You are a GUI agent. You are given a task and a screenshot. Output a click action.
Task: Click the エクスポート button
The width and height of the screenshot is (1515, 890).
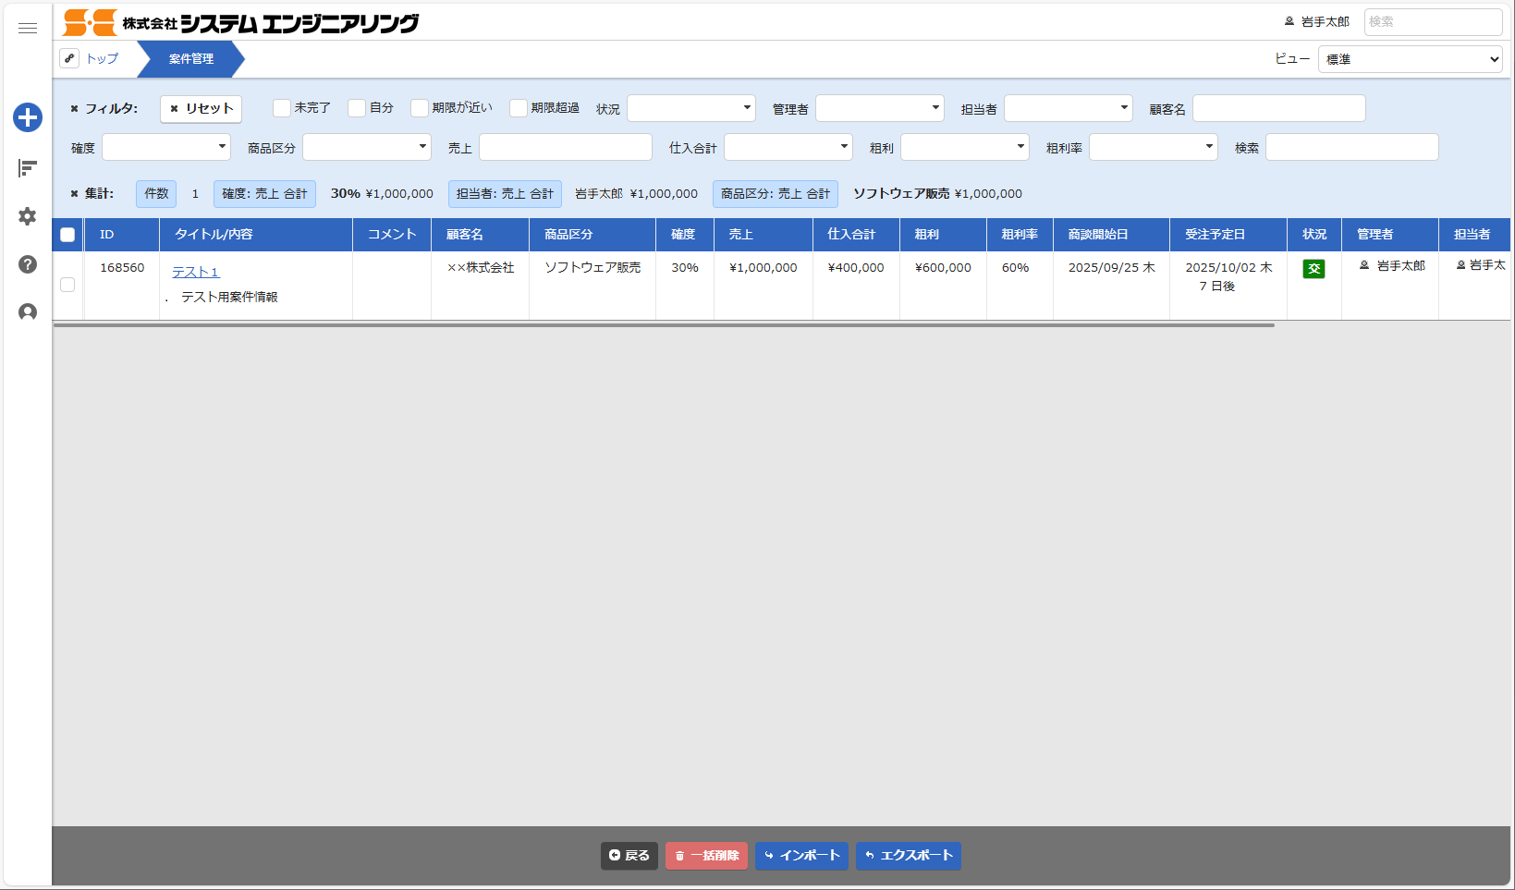coord(908,856)
